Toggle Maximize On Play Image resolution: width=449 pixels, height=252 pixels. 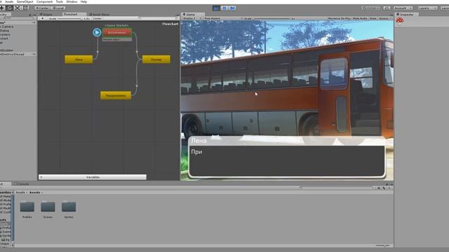340,18
